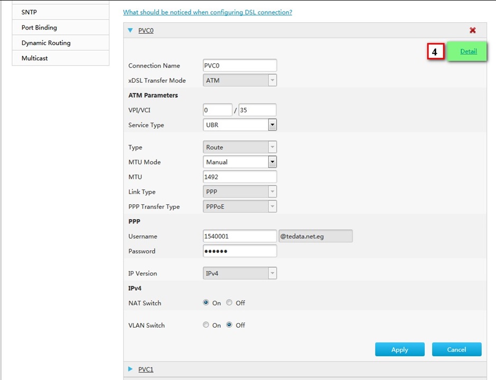Screen dimensions: 496x380
Task: Focus the MTU value field
Action: click(240, 177)
